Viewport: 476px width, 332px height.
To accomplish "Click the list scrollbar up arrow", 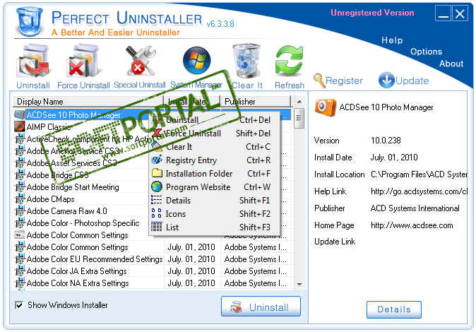I will tap(299, 102).
